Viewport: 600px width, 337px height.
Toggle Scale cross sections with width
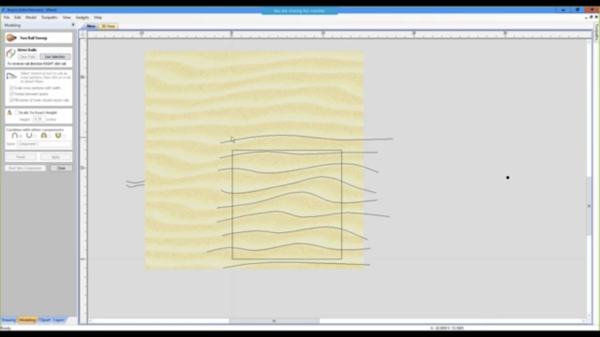(x=12, y=88)
